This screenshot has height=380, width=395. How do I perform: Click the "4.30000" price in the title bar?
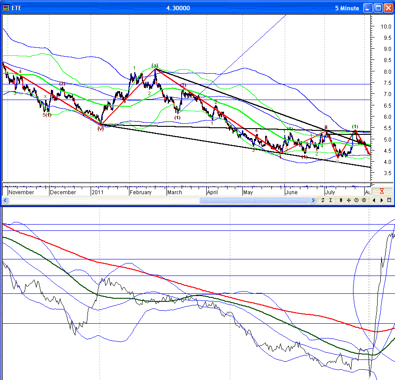(x=178, y=8)
